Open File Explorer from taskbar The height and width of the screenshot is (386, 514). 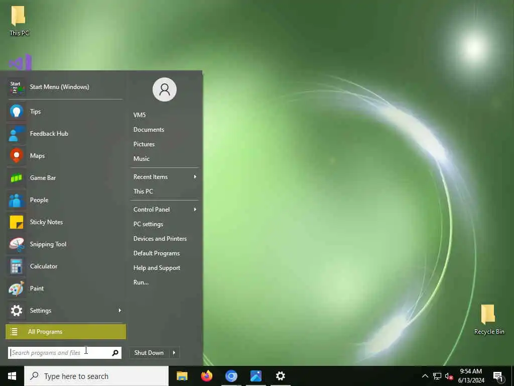(x=182, y=376)
